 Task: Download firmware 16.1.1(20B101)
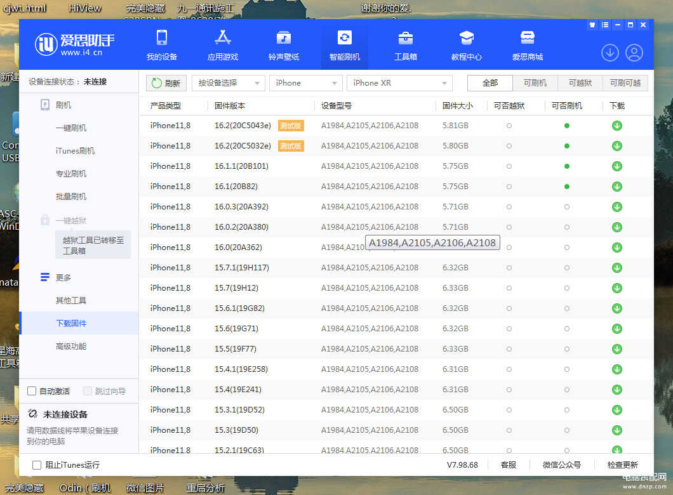point(616,166)
